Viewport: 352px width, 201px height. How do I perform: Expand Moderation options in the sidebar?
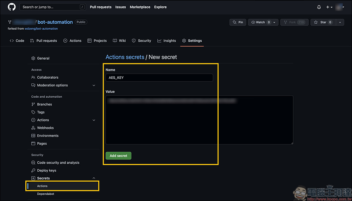[x=94, y=85]
